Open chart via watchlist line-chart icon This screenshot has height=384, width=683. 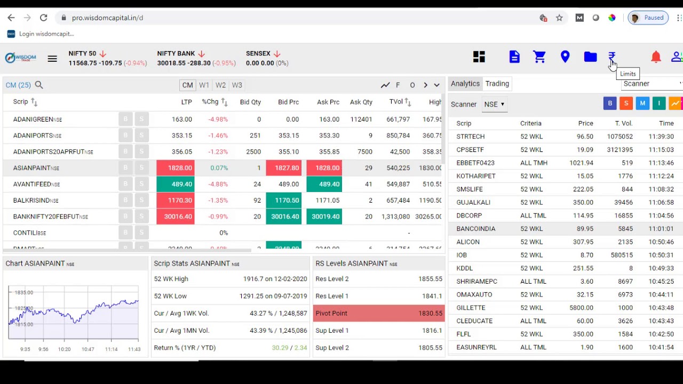(385, 85)
